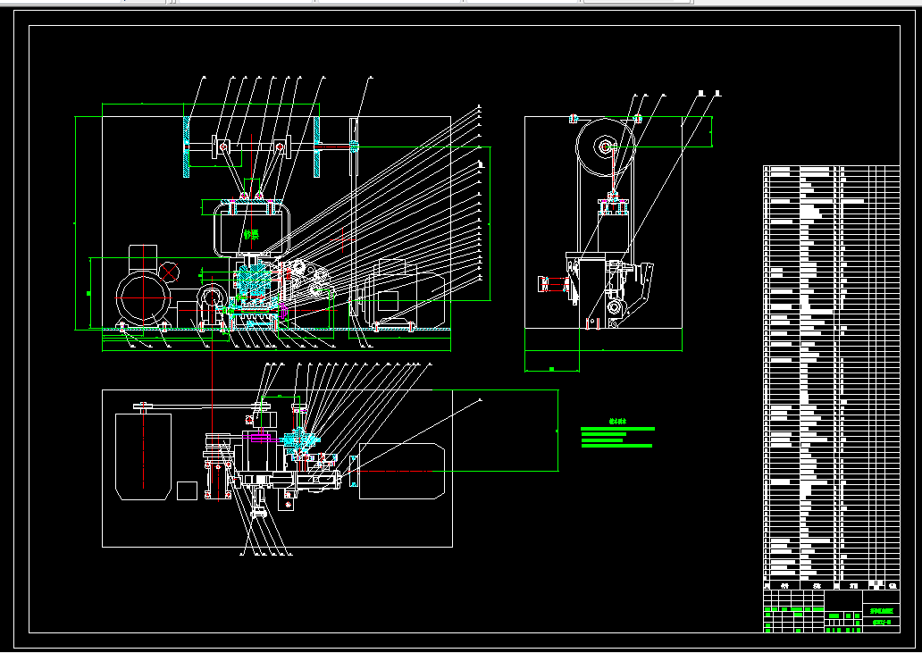Viewport: 922px width, 653px height.
Task: Click the left motor outline in the top view
Action: [x=144, y=456]
